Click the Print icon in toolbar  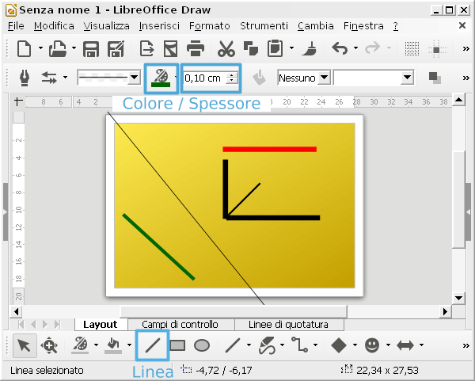coord(196,49)
